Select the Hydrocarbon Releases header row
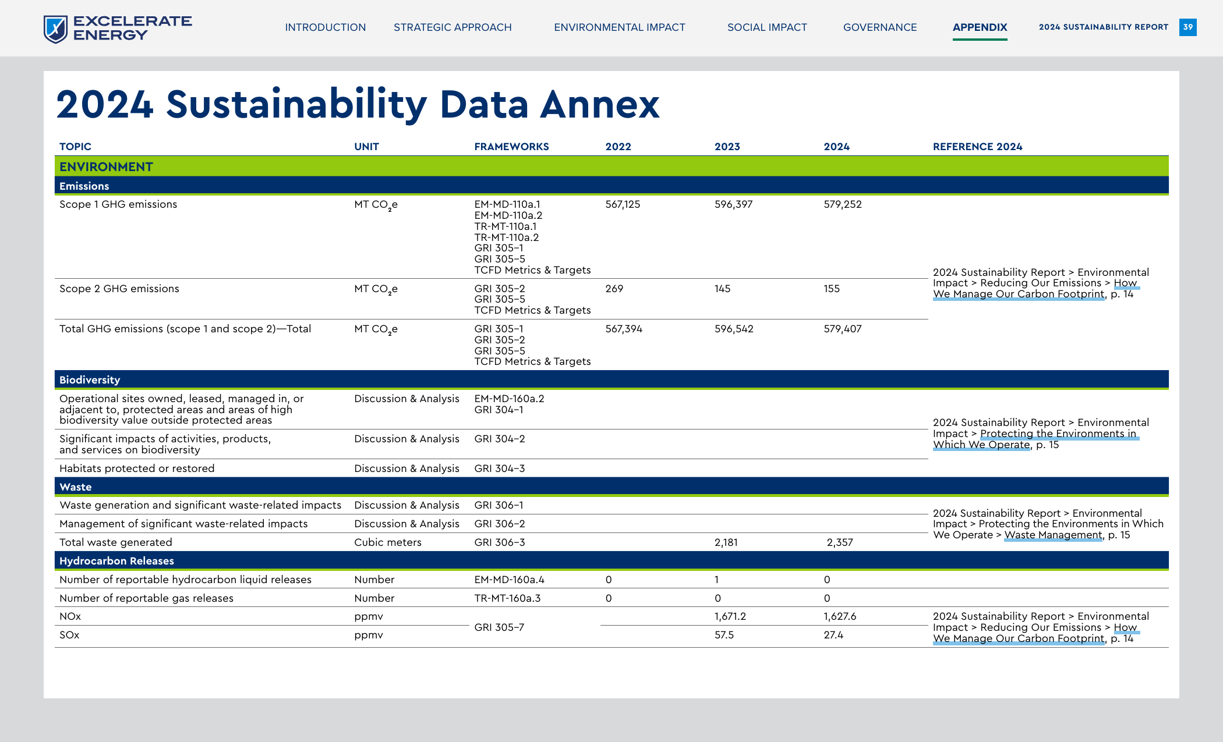1223x742 pixels. coord(611,561)
